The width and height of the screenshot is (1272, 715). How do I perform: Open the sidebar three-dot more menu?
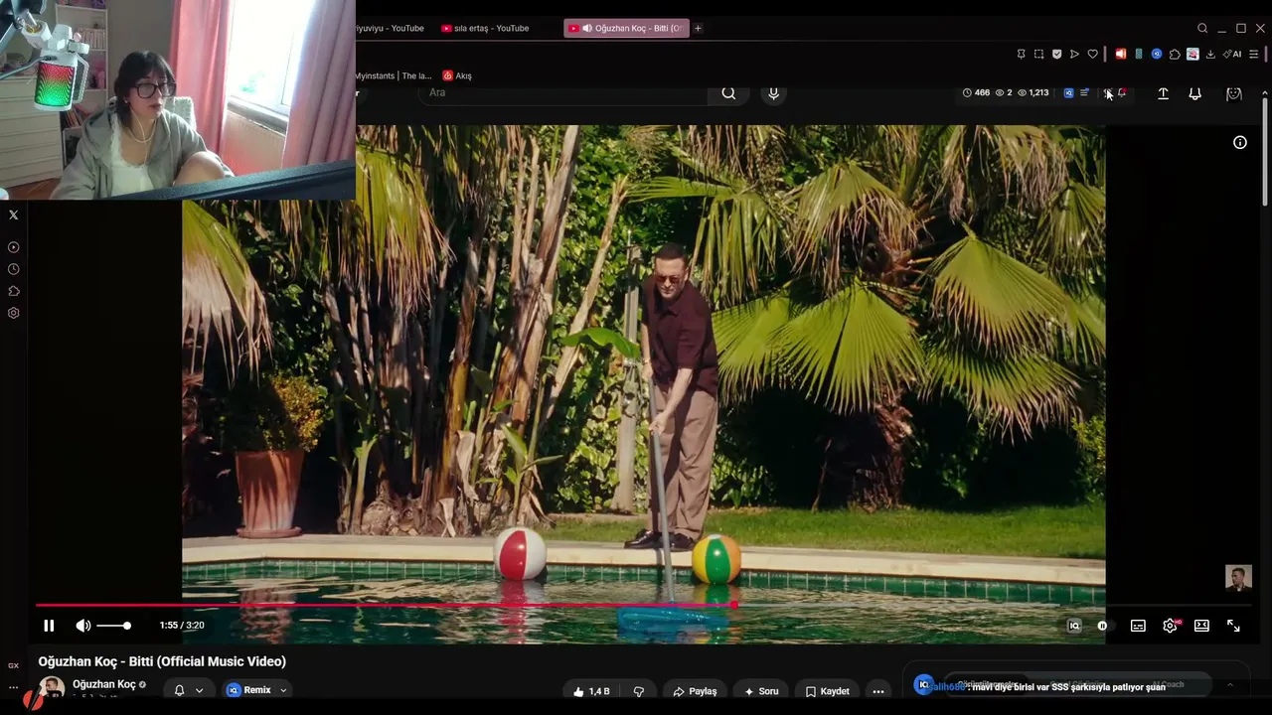(13, 687)
